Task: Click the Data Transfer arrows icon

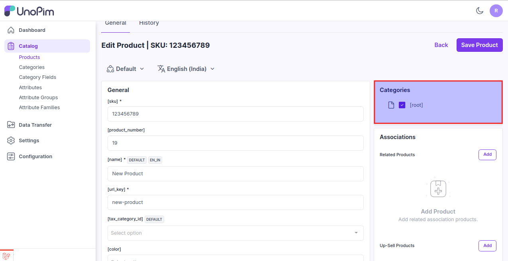Action: 11,125
